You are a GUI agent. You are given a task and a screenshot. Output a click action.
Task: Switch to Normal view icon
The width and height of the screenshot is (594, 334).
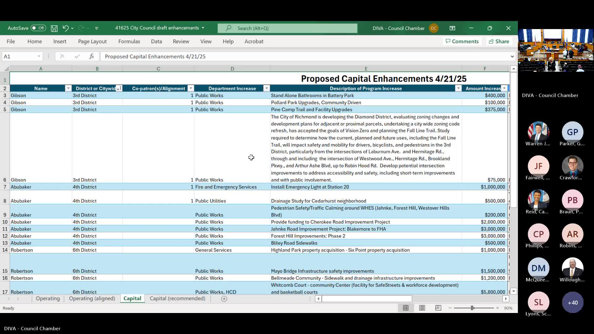coord(406,308)
